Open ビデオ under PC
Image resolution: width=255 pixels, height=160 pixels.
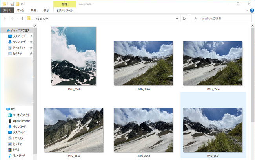click(16, 149)
